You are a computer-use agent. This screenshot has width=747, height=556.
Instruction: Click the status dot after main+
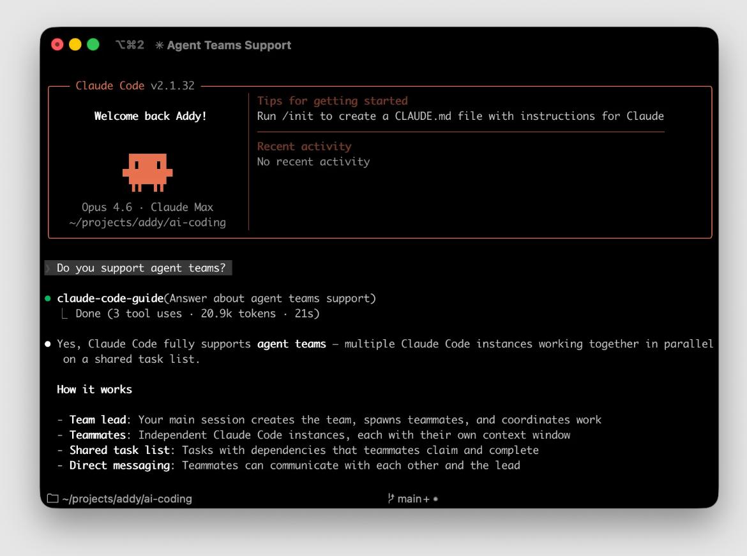(435, 499)
